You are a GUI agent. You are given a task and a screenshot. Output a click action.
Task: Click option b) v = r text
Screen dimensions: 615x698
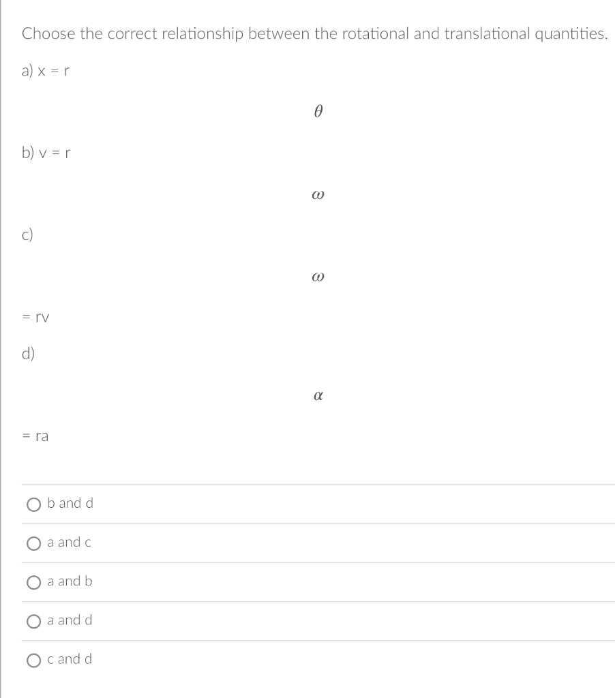tap(46, 153)
